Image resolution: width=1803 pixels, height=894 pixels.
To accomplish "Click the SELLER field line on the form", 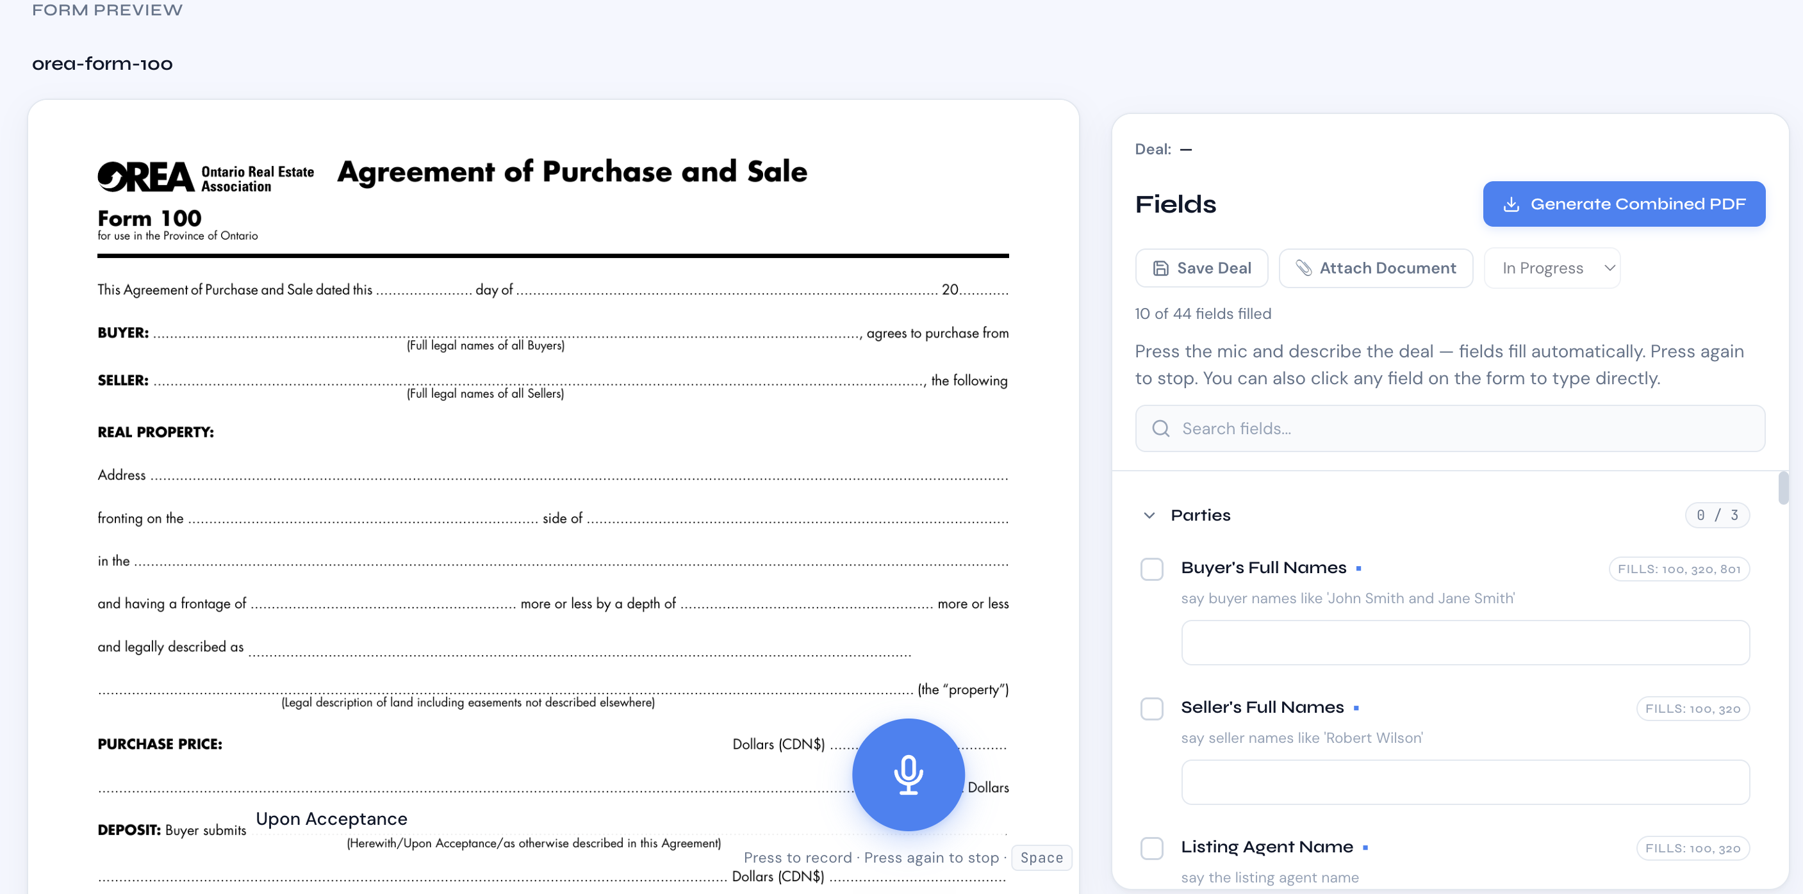I will click(x=539, y=380).
